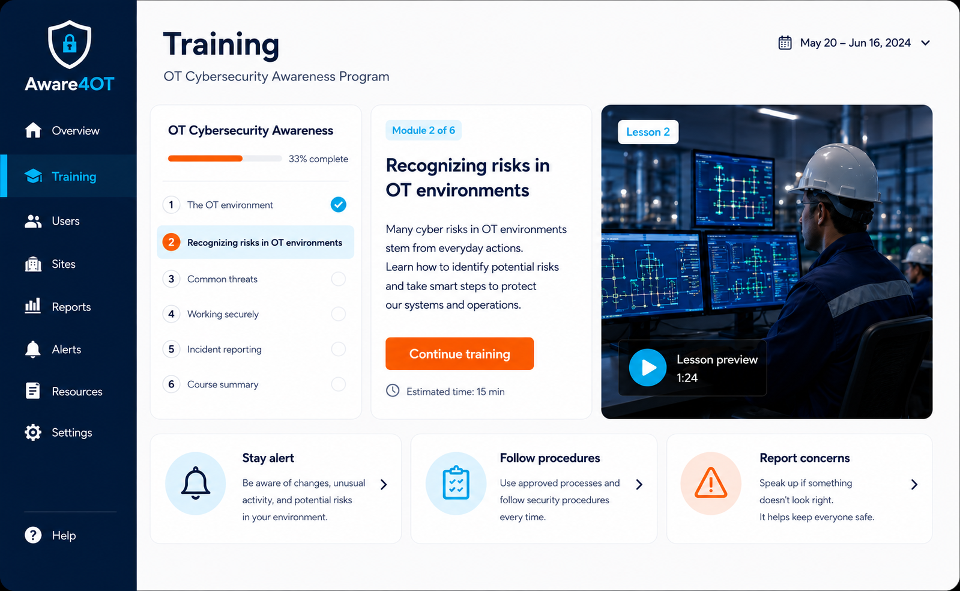Click the Reports bar chart icon
The image size is (960, 591).
[x=33, y=306]
